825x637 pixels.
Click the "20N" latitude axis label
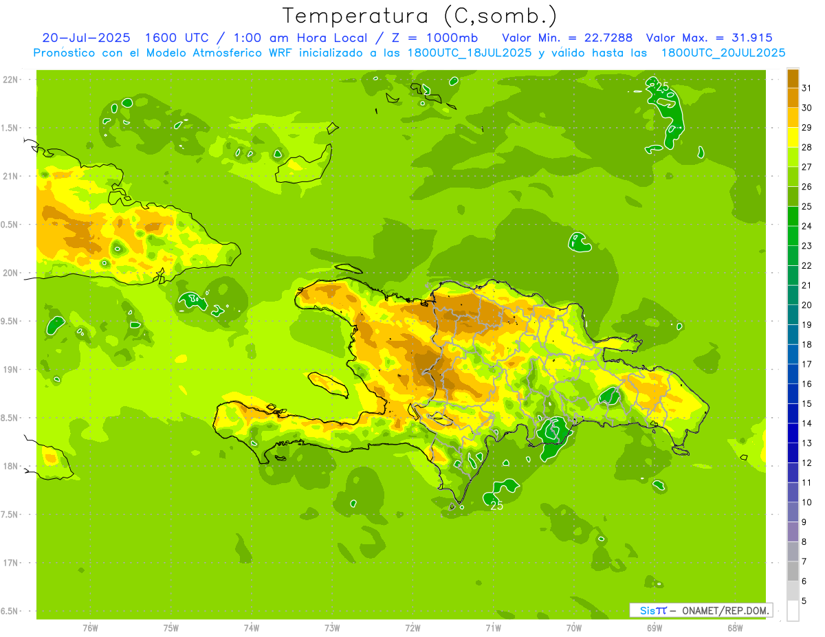click(12, 273)
